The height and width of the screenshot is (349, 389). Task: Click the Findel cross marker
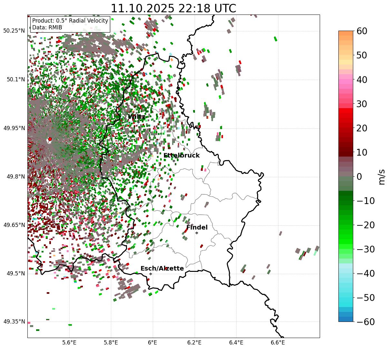197,233
